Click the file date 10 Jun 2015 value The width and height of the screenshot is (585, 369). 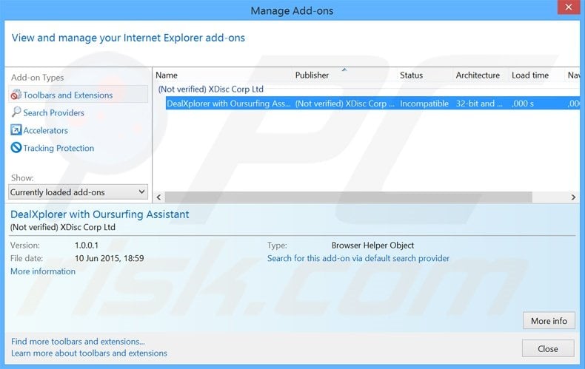pos(110,258)
